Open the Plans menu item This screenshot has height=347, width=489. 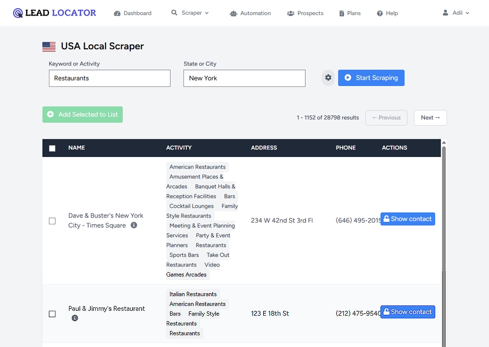tap(350, 13)
